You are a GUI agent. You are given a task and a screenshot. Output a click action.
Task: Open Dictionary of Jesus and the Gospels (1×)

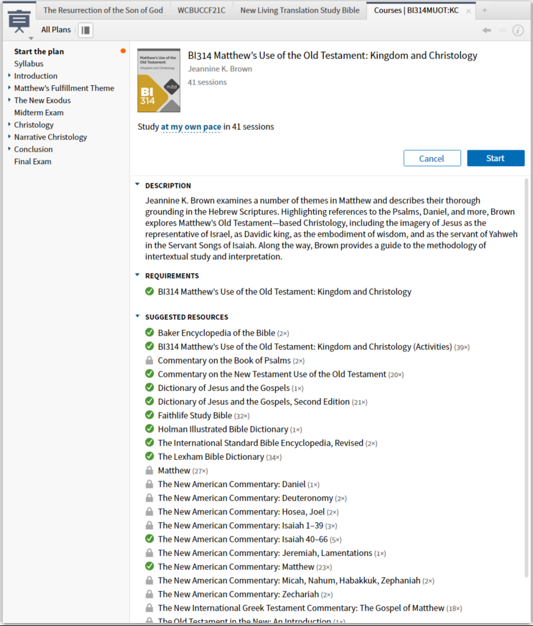224,388
